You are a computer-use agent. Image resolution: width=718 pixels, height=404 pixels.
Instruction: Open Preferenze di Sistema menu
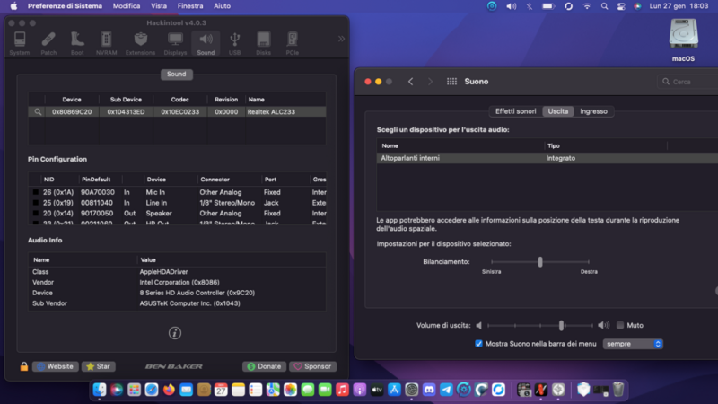65,6
